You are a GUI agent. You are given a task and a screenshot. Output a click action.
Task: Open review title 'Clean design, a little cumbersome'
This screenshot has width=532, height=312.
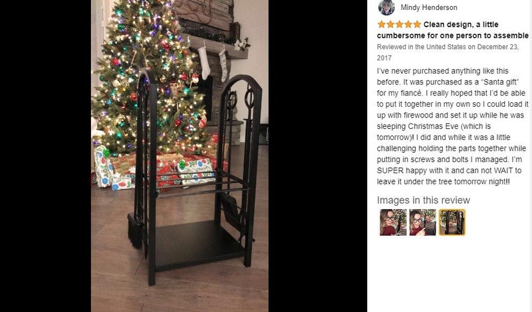tap(453, 30)
